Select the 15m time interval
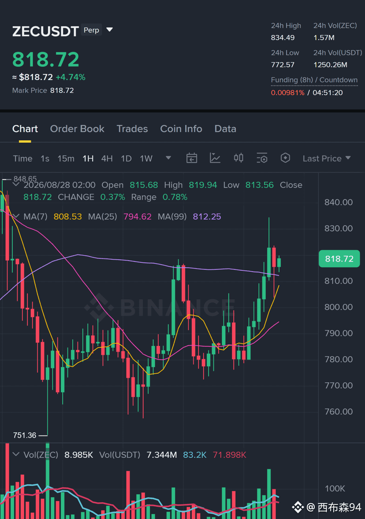The height and width of the screenshot is (519, 365). (x=66, y=158)
